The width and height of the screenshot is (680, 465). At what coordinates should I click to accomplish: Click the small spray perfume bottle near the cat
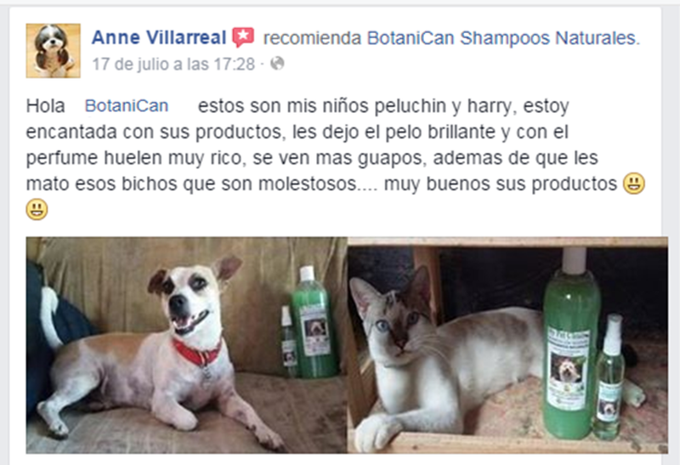609,377
